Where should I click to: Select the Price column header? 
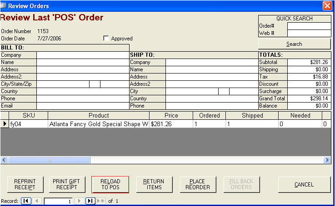point(171,115)
